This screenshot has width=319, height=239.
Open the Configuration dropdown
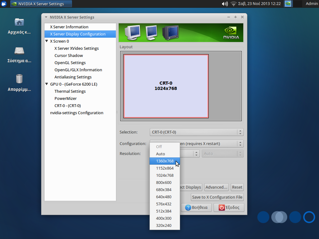pos(212,144)
